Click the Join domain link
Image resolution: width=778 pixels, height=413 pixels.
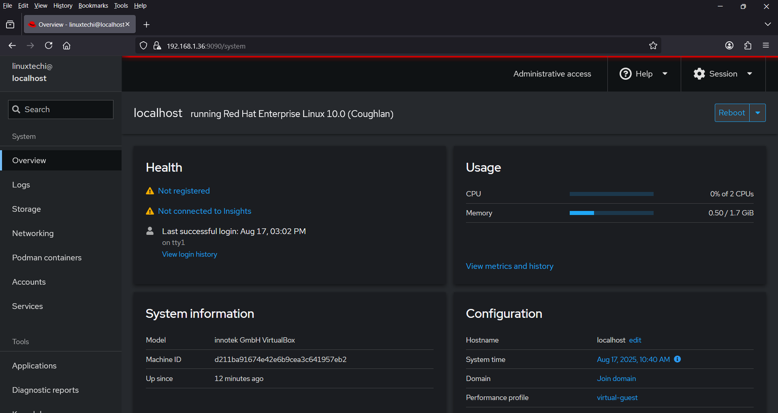(616, 379)
